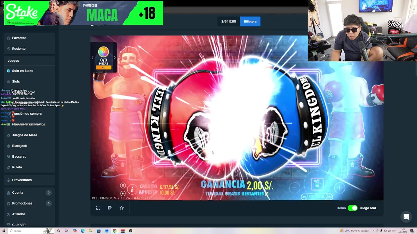Image resolution: width=417 pixels, height=234 pixels.
Task: Show hidden system tray icons chevron
Action: pyautogui.click(x=373, y=231)
